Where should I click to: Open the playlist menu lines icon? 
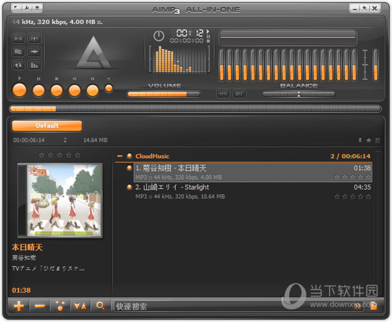(378, 140)
